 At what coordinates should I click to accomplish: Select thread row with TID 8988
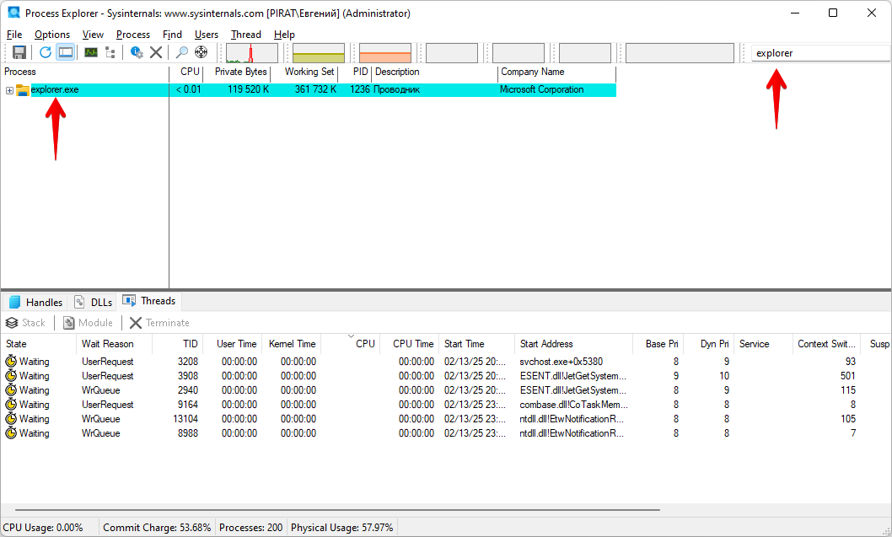446,433
